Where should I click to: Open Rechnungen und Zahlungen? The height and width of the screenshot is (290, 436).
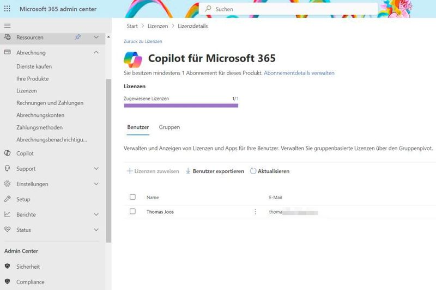tap(50, 103)
